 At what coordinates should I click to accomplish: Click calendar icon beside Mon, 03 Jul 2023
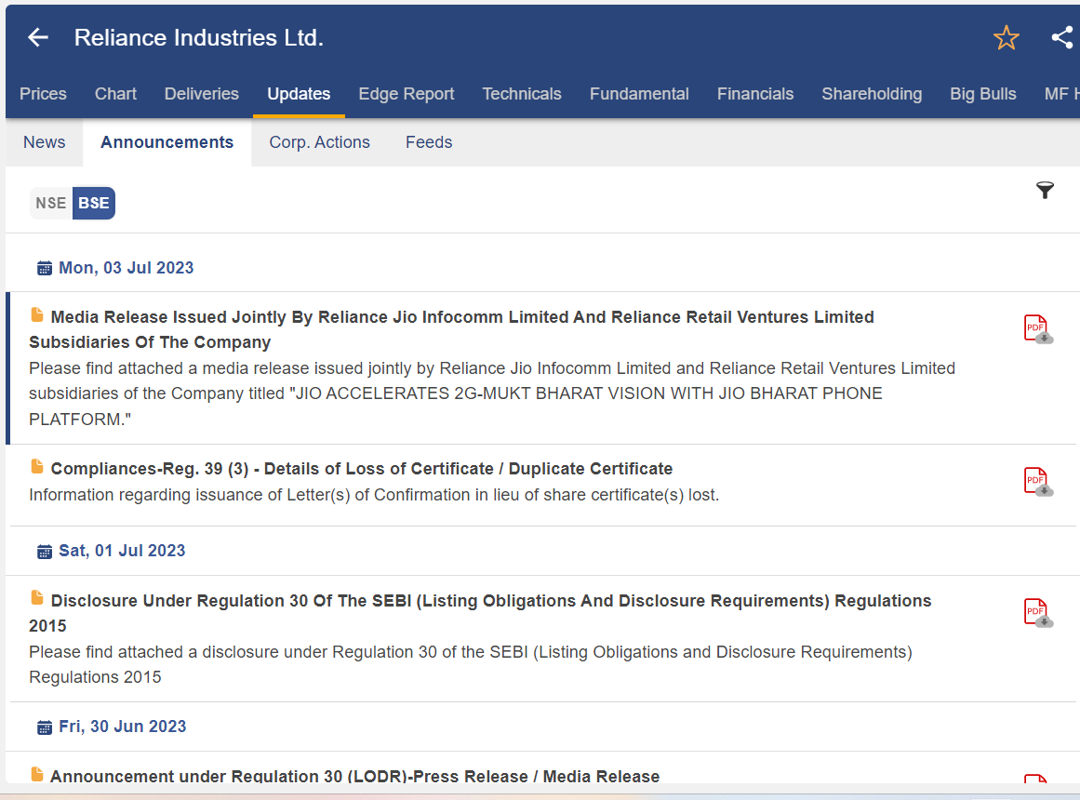pos(44,269)
